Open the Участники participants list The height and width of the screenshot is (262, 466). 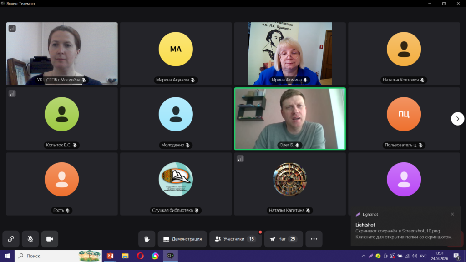pos(235,239)
